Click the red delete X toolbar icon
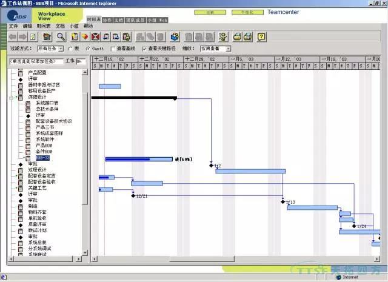Image resolution: width=388 pixels, height=282 pixels. tap(95, 36)
